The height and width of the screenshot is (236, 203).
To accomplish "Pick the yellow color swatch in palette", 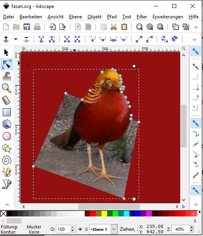I will [x=104, y=214].
